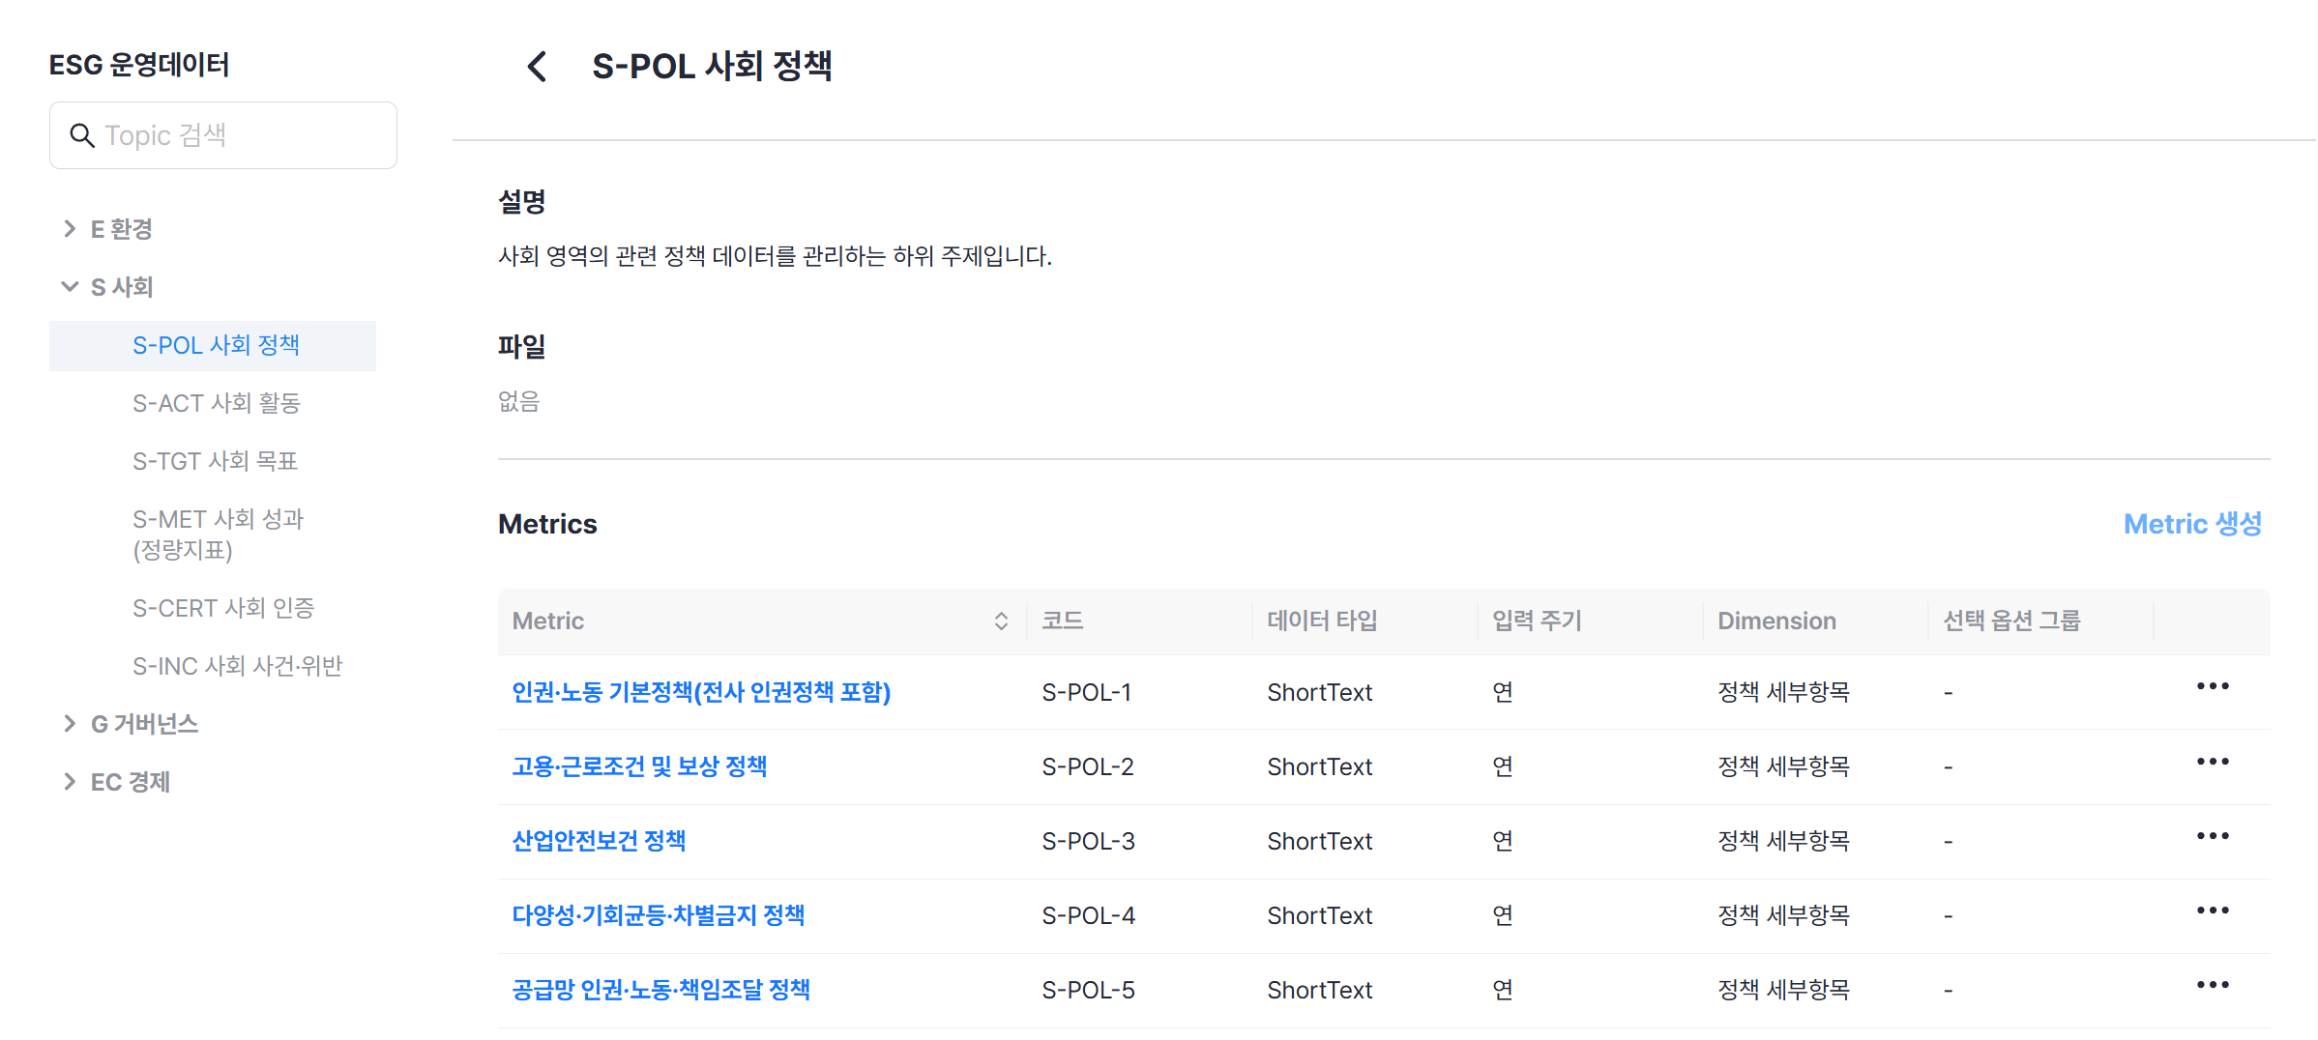Viewport: 2318px width, 1040px height.
Task: Open more options for S-POL-3 row
Action: [2212, 836]
